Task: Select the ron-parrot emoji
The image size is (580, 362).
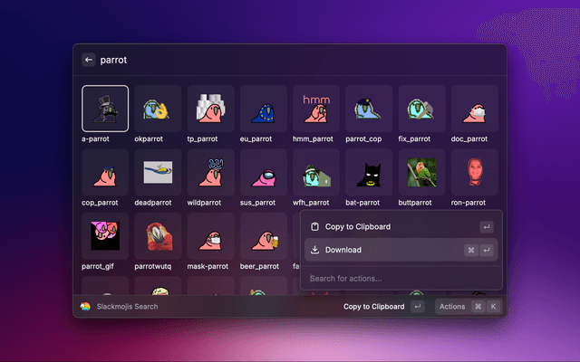Action: [474, 172]
